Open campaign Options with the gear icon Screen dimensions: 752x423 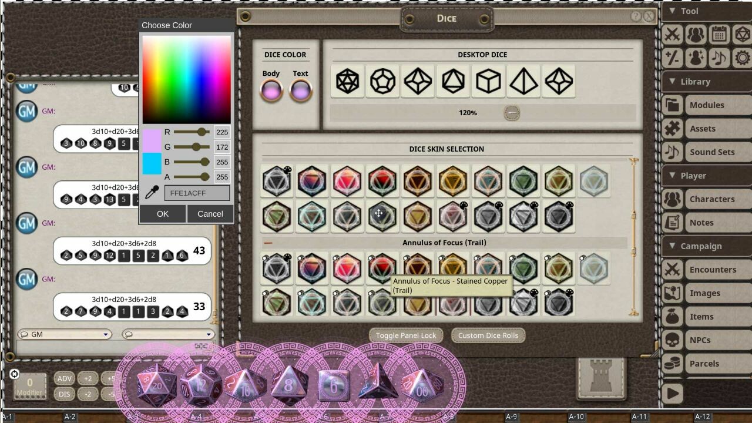tap(741, 58)
